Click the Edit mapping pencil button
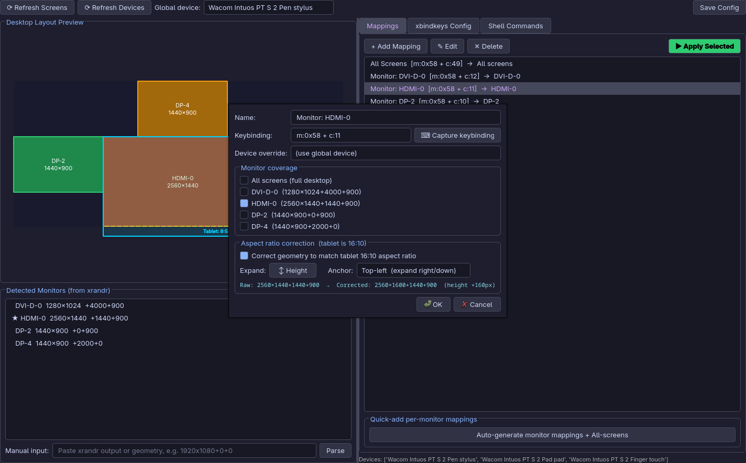 447,47
